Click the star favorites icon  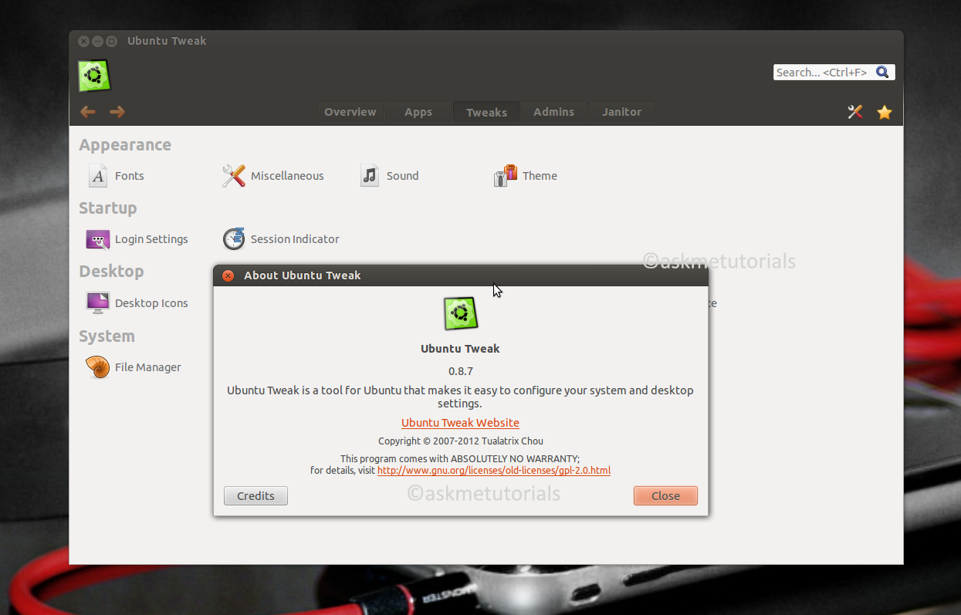(x=885, y=113)
